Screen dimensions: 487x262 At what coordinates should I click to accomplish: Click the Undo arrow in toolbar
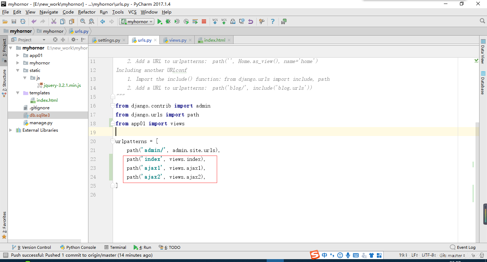pos(34,22)
